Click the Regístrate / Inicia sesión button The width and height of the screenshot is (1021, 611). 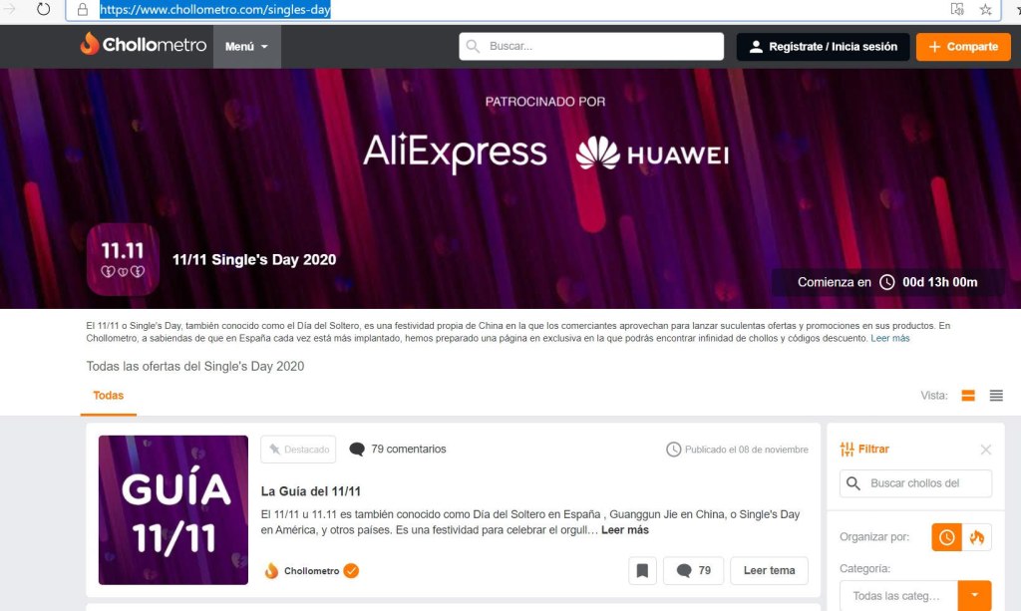[823, 47]
